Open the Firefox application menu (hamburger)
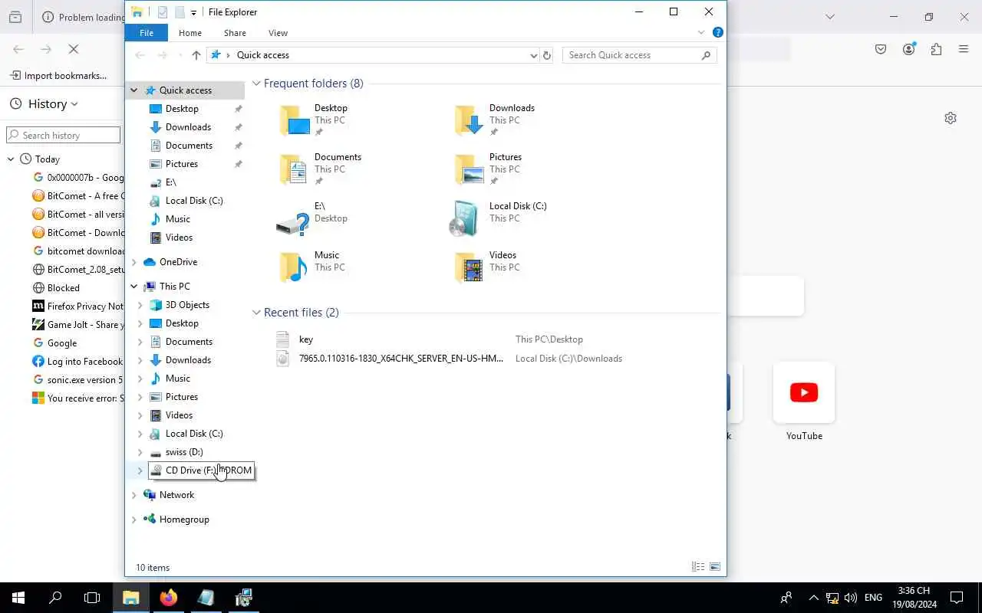 (x=964, y=49)
